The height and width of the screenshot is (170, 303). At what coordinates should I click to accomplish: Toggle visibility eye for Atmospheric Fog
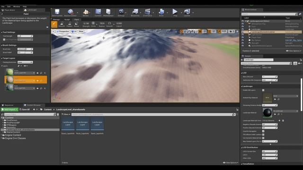click(x=243, y=24)
